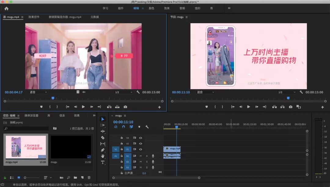
Task: Open timeline display settings wrench
Action: point(147,127)
